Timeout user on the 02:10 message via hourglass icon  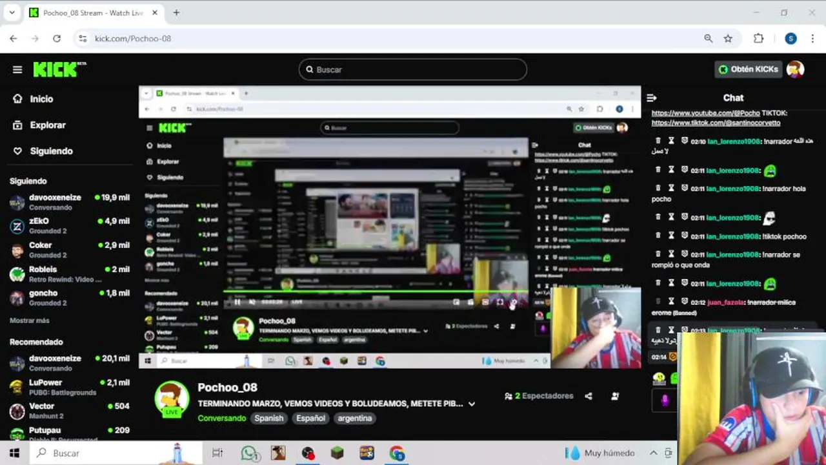coord(671,141)
